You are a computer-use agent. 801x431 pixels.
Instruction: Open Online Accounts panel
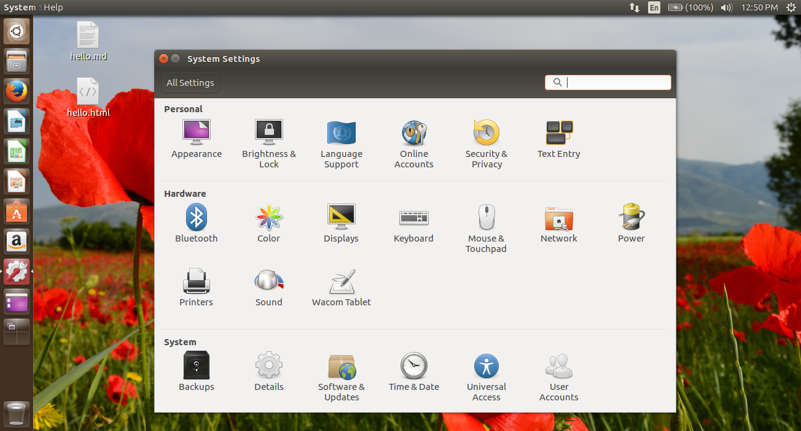tap(414, 144)
